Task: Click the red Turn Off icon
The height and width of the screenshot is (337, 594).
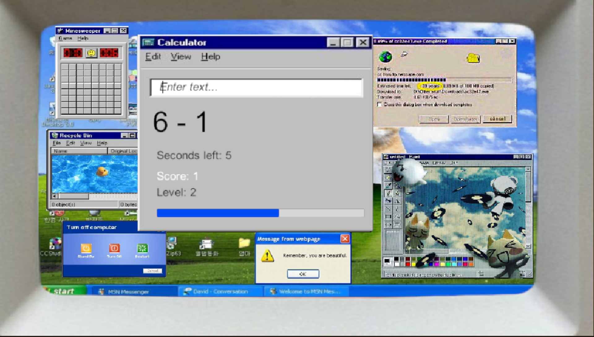Action: click(x=114, y=248)
